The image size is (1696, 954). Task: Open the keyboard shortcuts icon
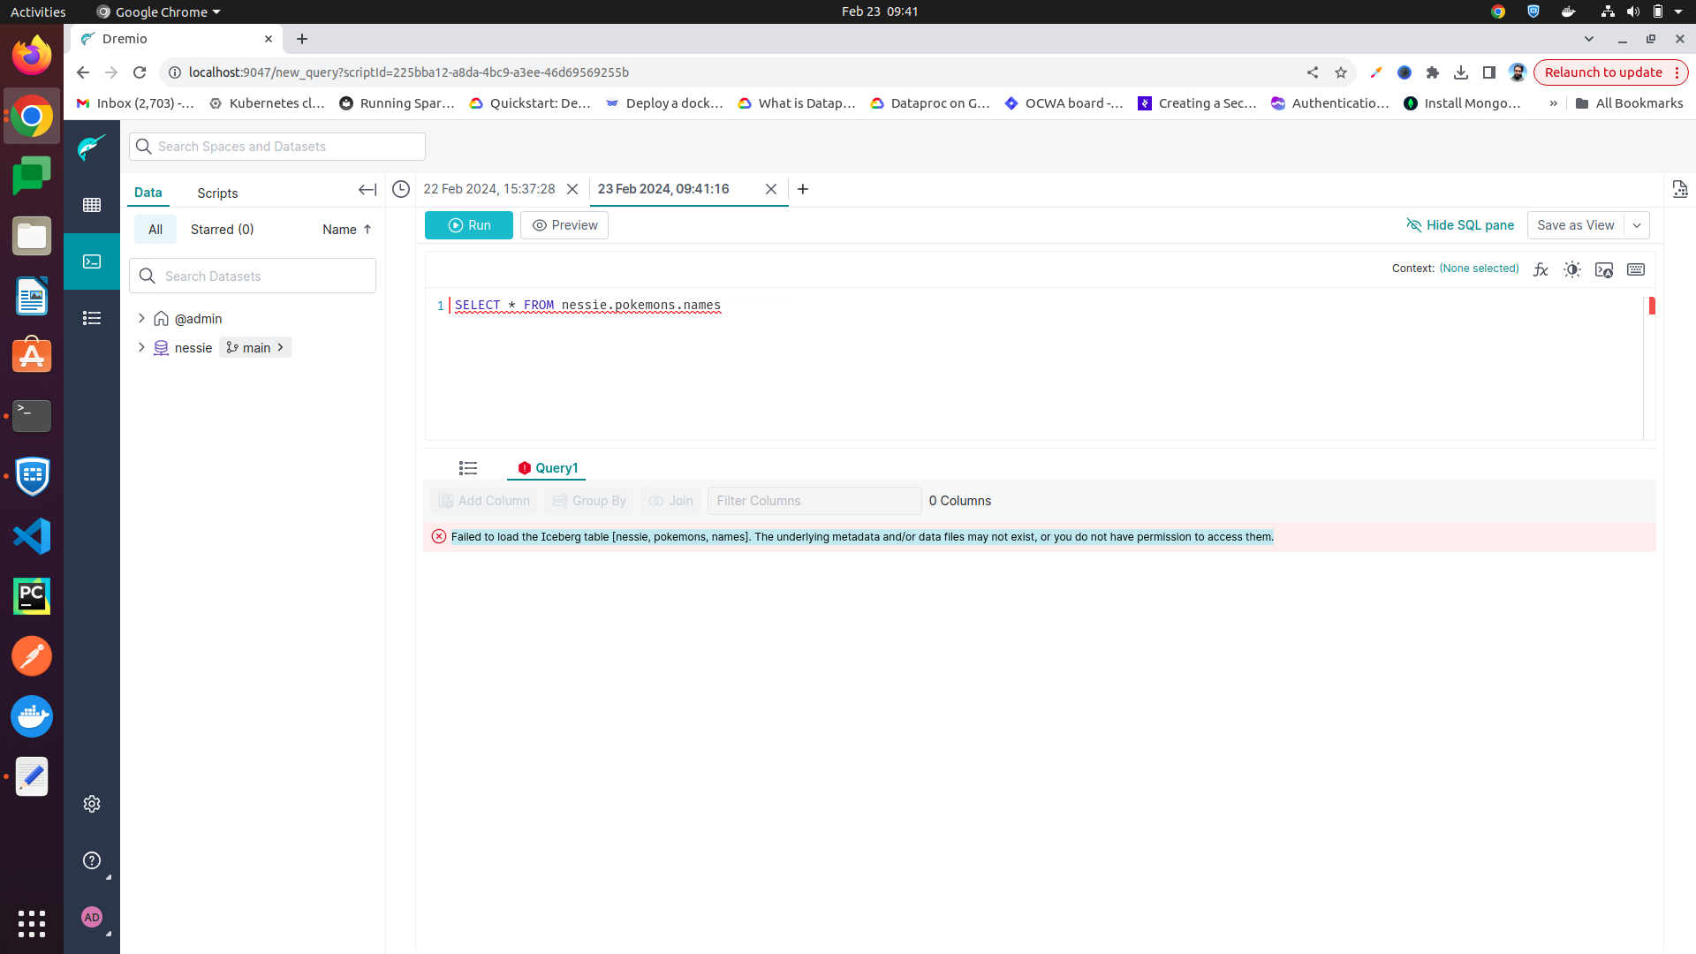[x=1636, y=269]
